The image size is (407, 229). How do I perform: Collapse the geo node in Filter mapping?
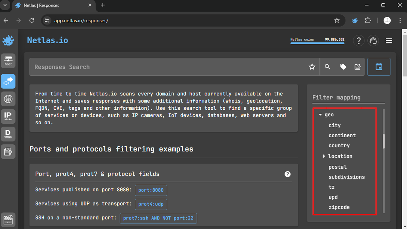tap(320, 114)
